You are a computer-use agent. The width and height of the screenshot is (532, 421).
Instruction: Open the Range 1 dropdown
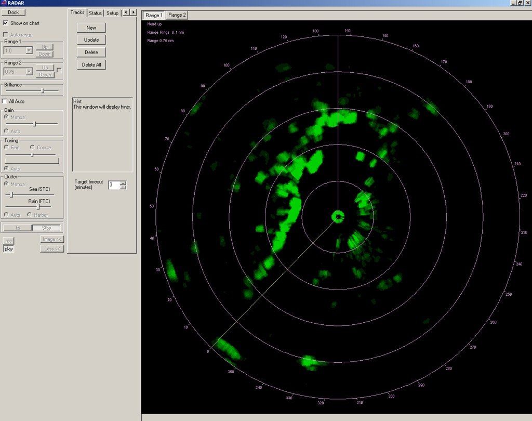pos(29,50)
